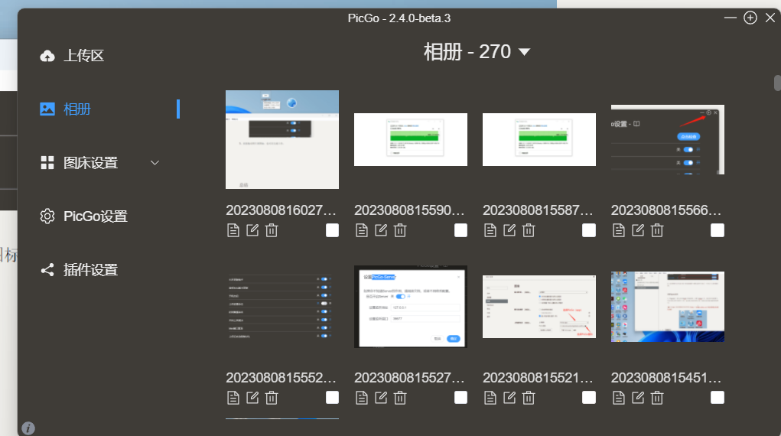Screen dimensions: 781x436
Task: Delete icon for image 2023080815566
Action: (x=657, y=230)
